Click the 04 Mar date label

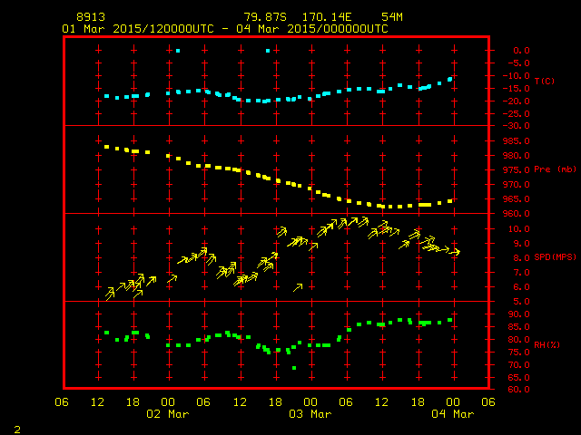[453, 414]
